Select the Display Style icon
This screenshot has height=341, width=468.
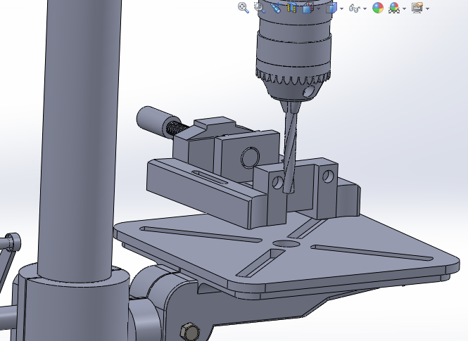(x=331, y=8)
